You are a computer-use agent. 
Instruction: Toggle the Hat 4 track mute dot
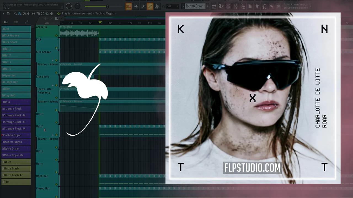click(57, 172)
